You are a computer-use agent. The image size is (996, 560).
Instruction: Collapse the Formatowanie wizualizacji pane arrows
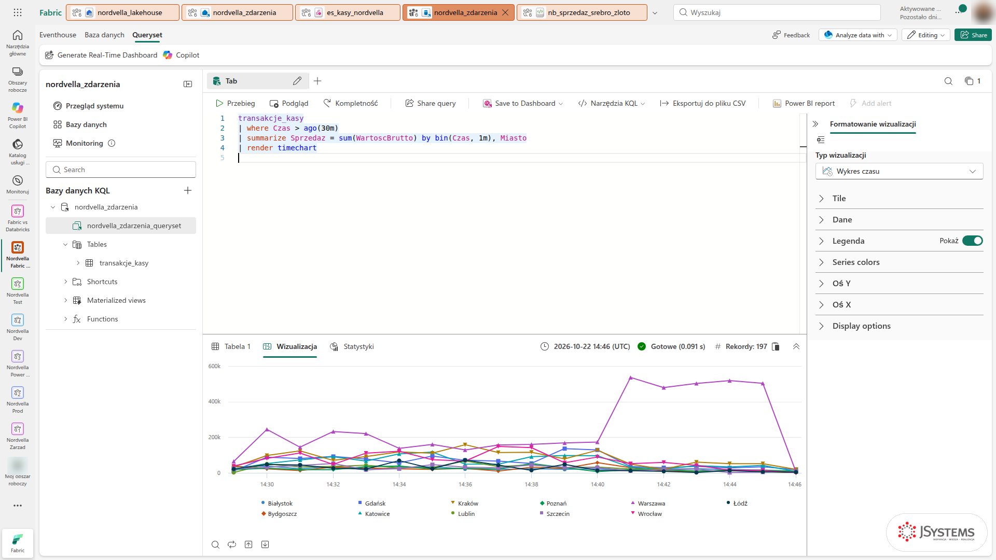815,124
